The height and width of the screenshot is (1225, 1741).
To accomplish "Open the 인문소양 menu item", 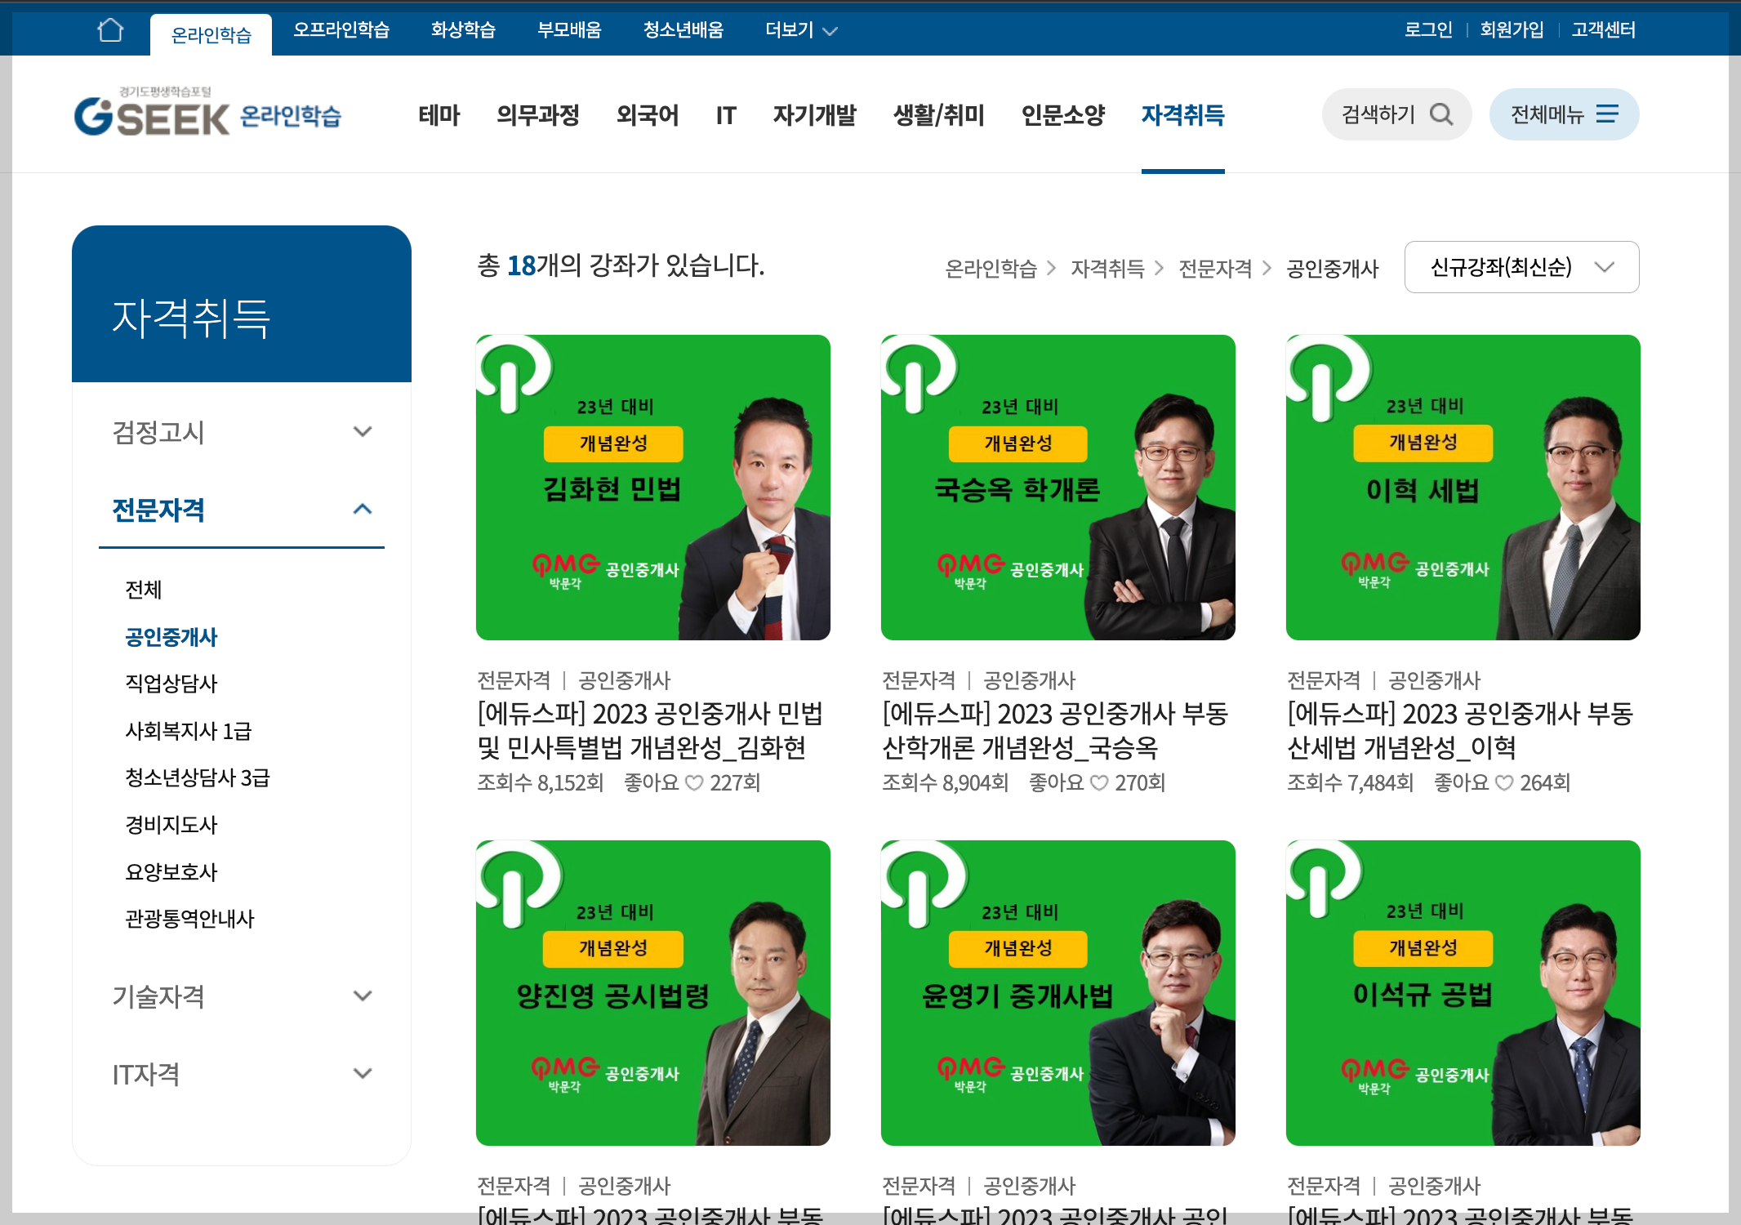I will [x=1062, y=115].
